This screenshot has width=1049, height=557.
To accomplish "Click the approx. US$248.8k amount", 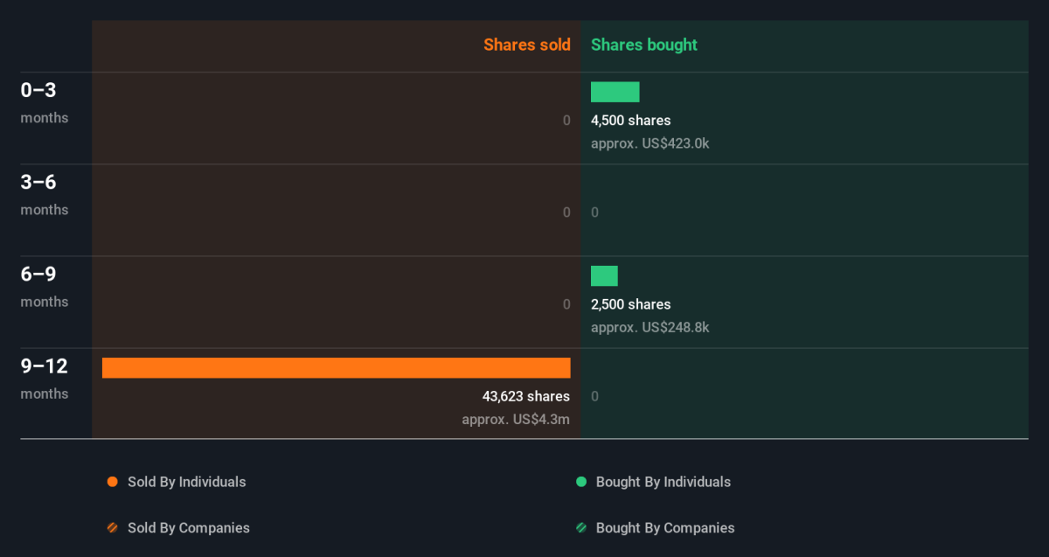I will pos(650,327).
